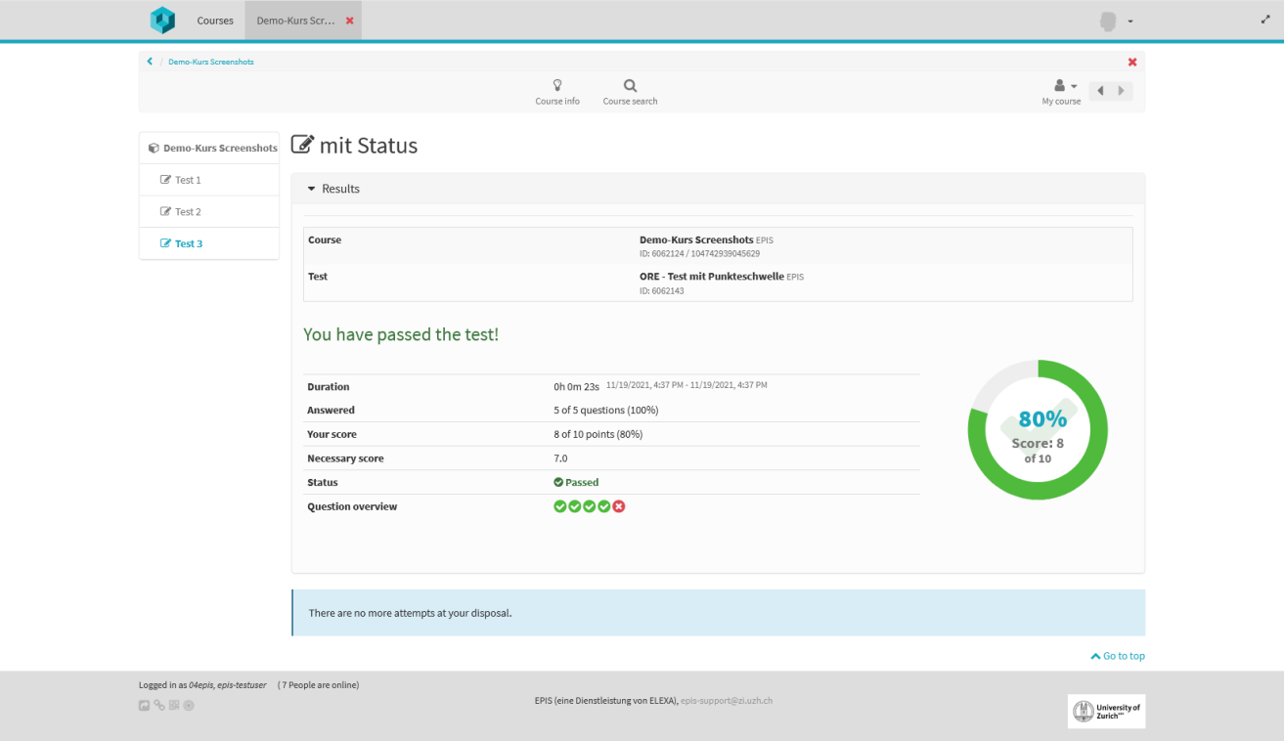Click the OpenOlat cube logo
This screenshot has height=741, width=1284.
point(161,21)
